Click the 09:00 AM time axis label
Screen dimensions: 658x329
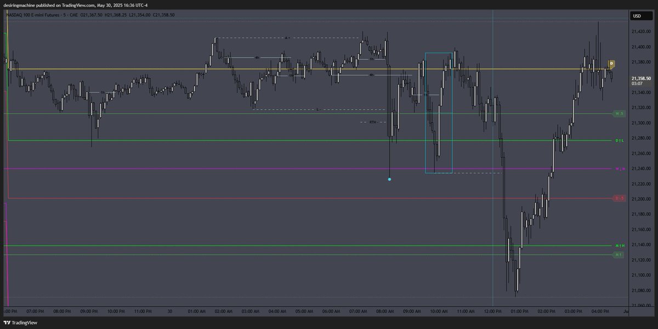(x=412, y=311)
